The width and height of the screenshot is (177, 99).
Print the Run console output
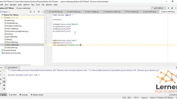tap(4, 85)
